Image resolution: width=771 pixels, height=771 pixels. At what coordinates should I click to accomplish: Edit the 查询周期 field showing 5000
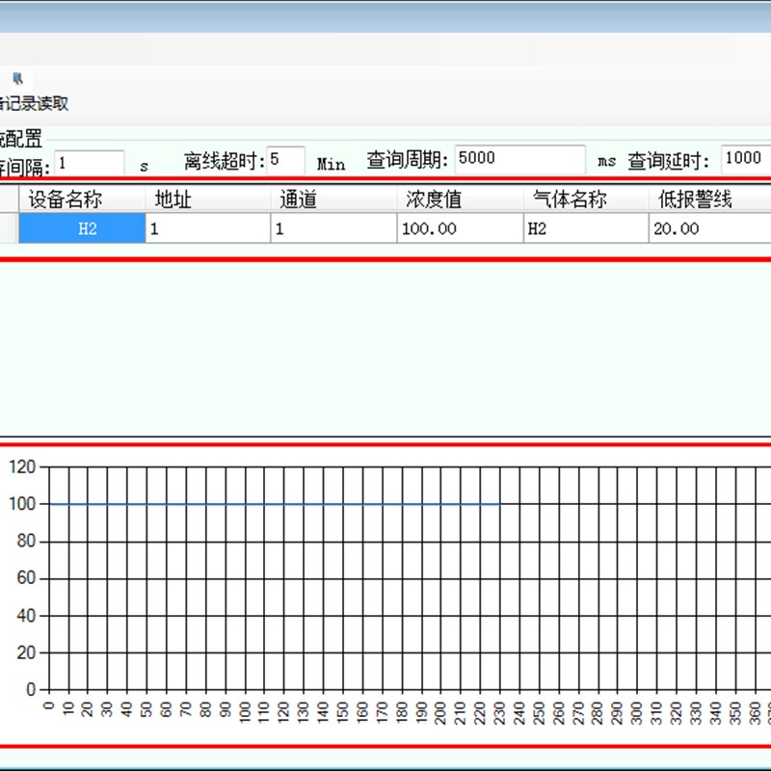click(x=519, y=159)
